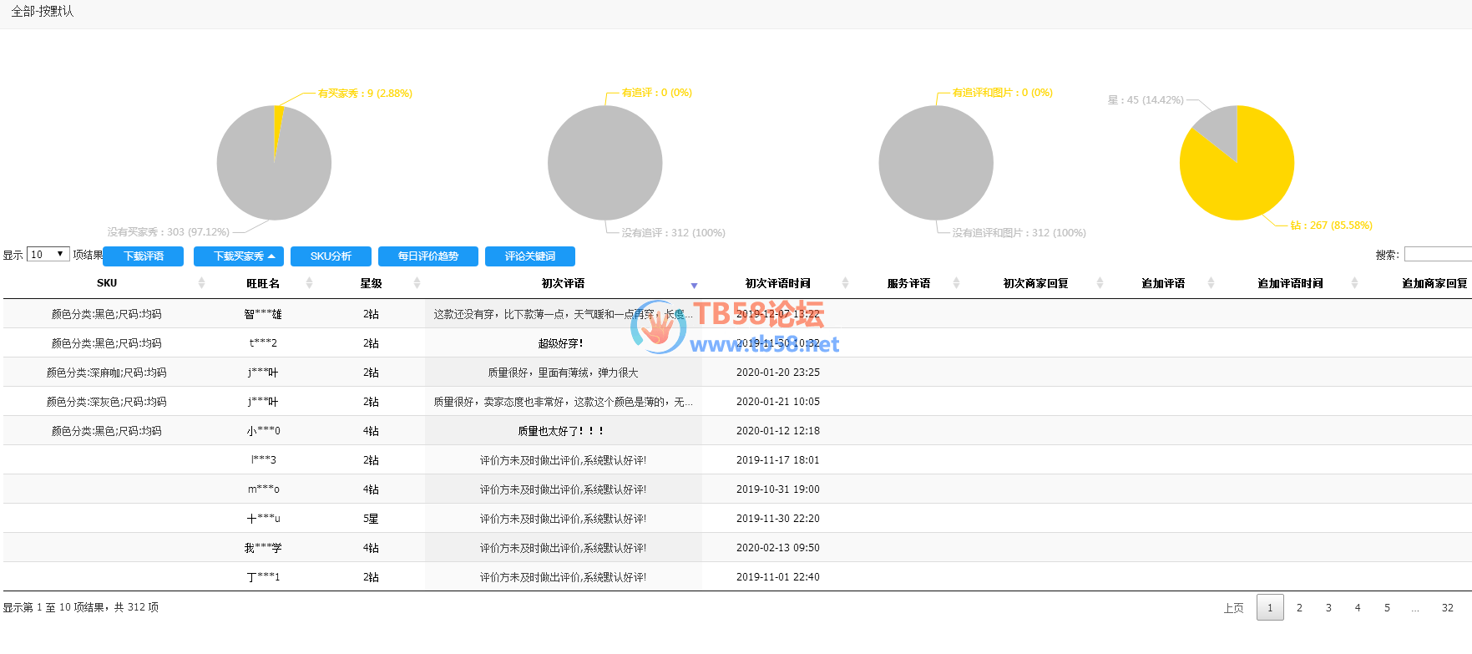Sort by 追加评语 column arrows

coord(1211,283)
